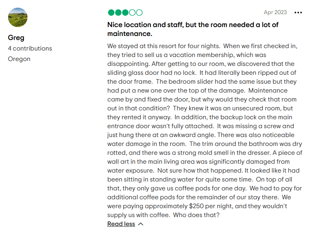The height and width of the screenshot is (230, 314).
Task: Click the fourth empty rating bubble
Action: [132, 13]
